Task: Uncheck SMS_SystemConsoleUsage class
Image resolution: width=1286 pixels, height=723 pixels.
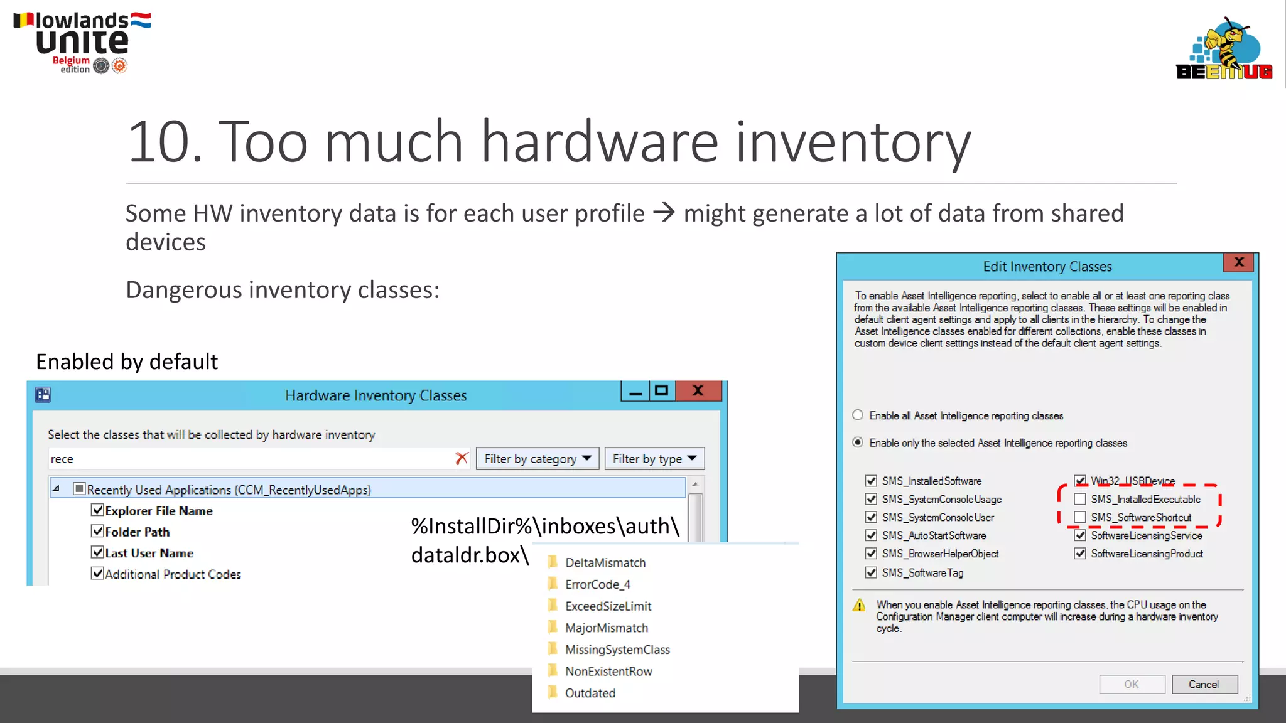Action: point(871,499)
